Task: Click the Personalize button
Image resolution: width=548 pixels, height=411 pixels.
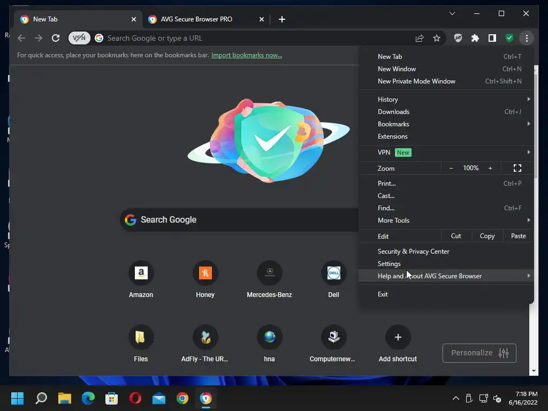Action: pyautogui.click(x=479, y=353)
